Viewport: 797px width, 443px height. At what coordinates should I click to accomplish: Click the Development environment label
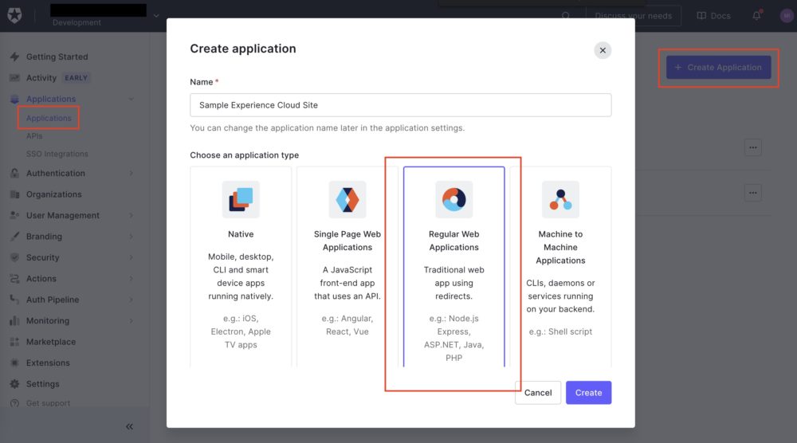click(77, 23)
